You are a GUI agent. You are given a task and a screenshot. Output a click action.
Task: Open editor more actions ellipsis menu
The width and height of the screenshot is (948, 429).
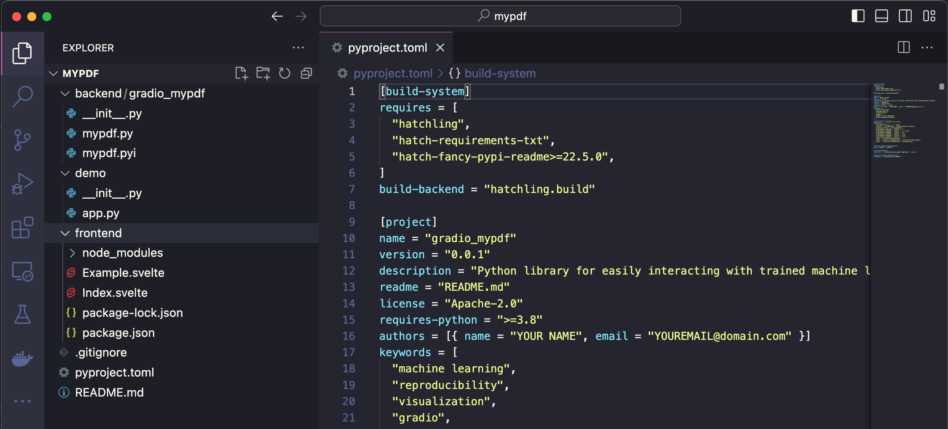tap(927, 48)
